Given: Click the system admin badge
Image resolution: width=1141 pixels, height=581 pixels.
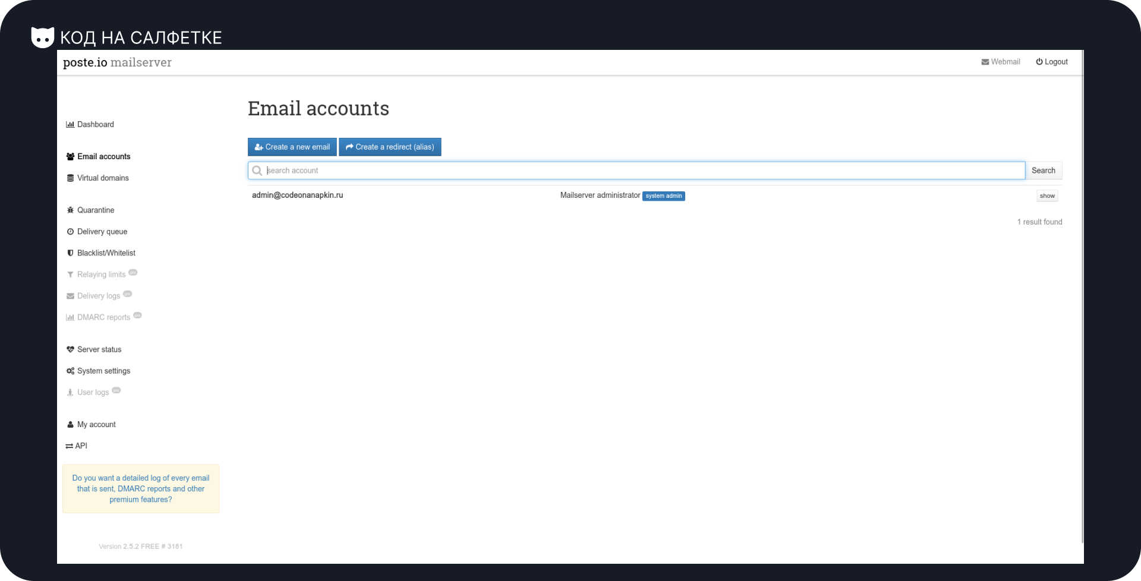Looking at the screenshot, I should point(664,196).
